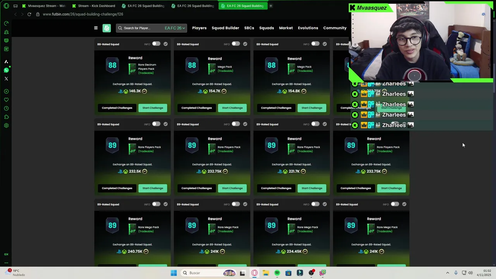Open GX Cleaner broom icon in sidebar
The height and width of the screenshot is (279, 496).
[x=6, y=32]
